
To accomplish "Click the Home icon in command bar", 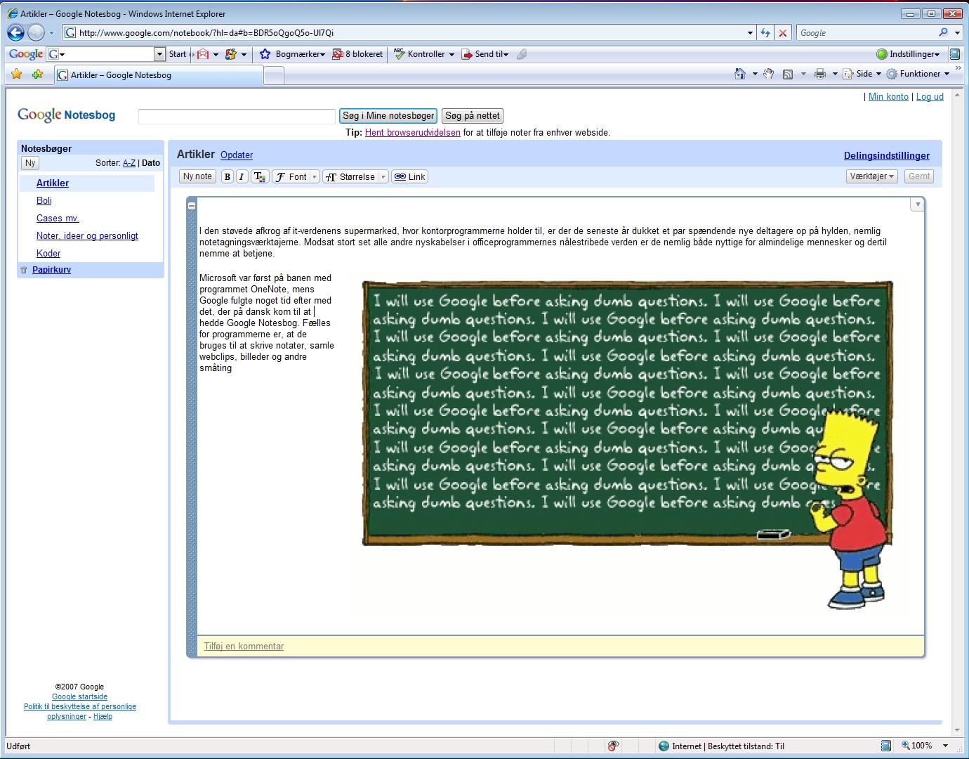I will (739, 74).
